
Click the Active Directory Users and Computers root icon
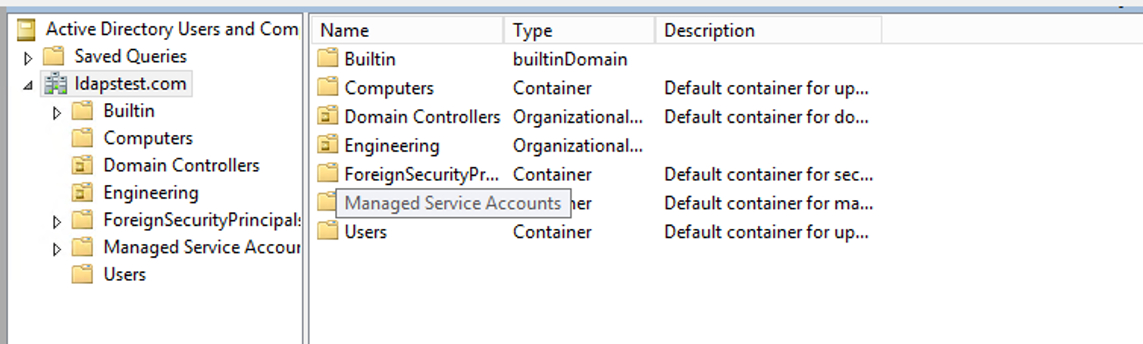[x=27, y=30]
